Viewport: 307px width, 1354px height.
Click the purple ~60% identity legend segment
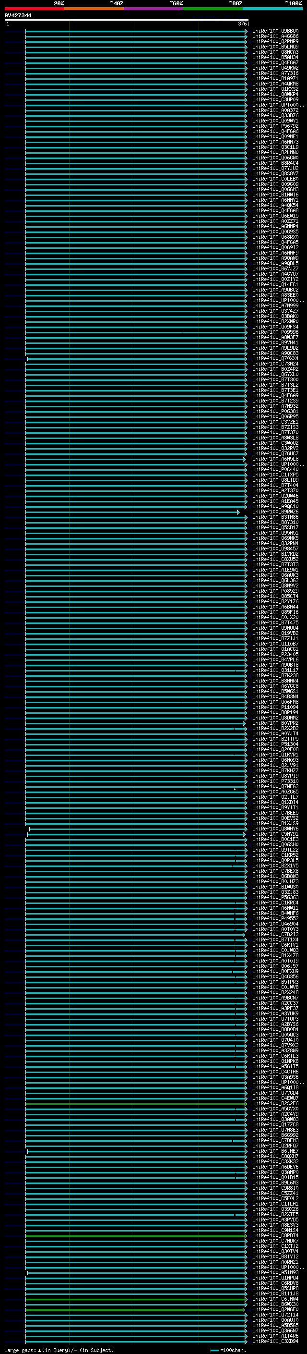(153, 9)
